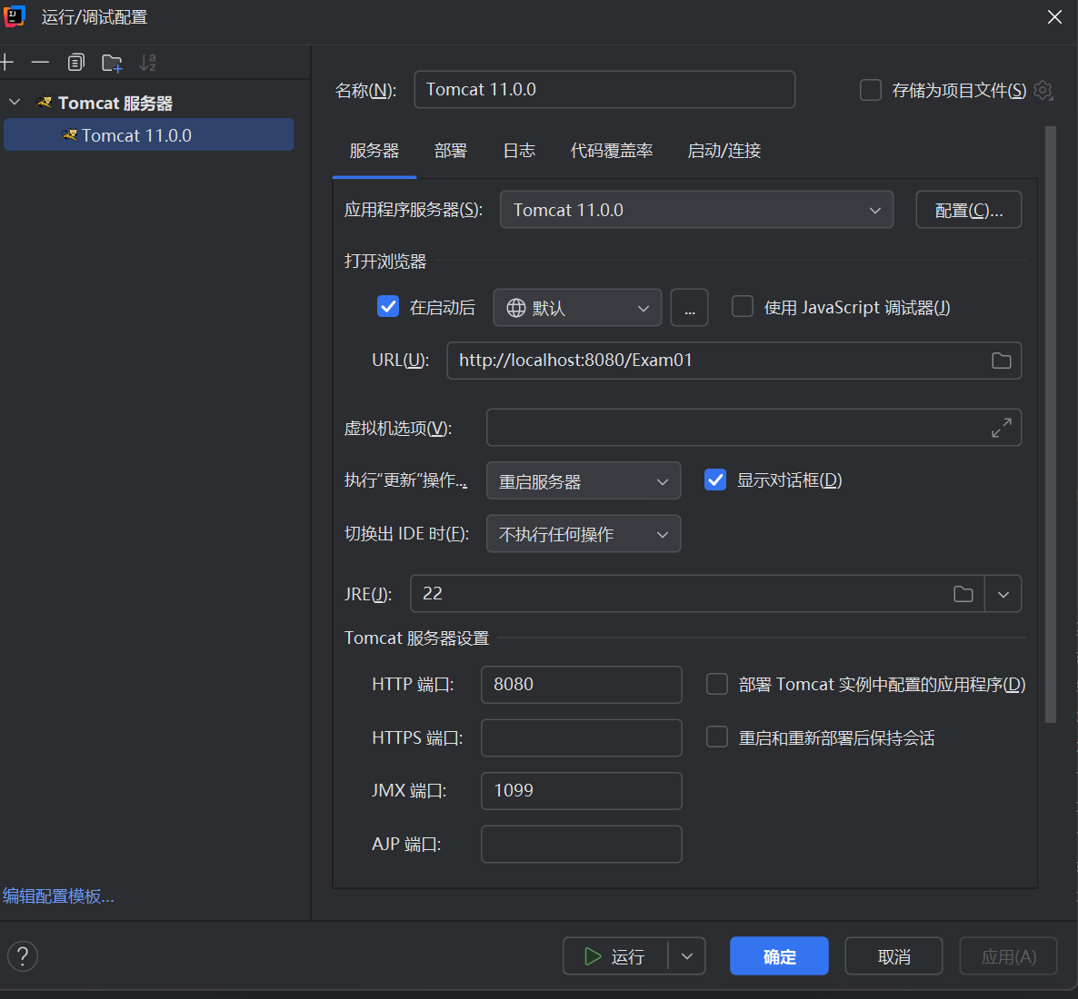Check 重启和重新部署后保持会话 option
This screenshot has height=999, width=1078.
pyautogui.click(x=717, y=737)
